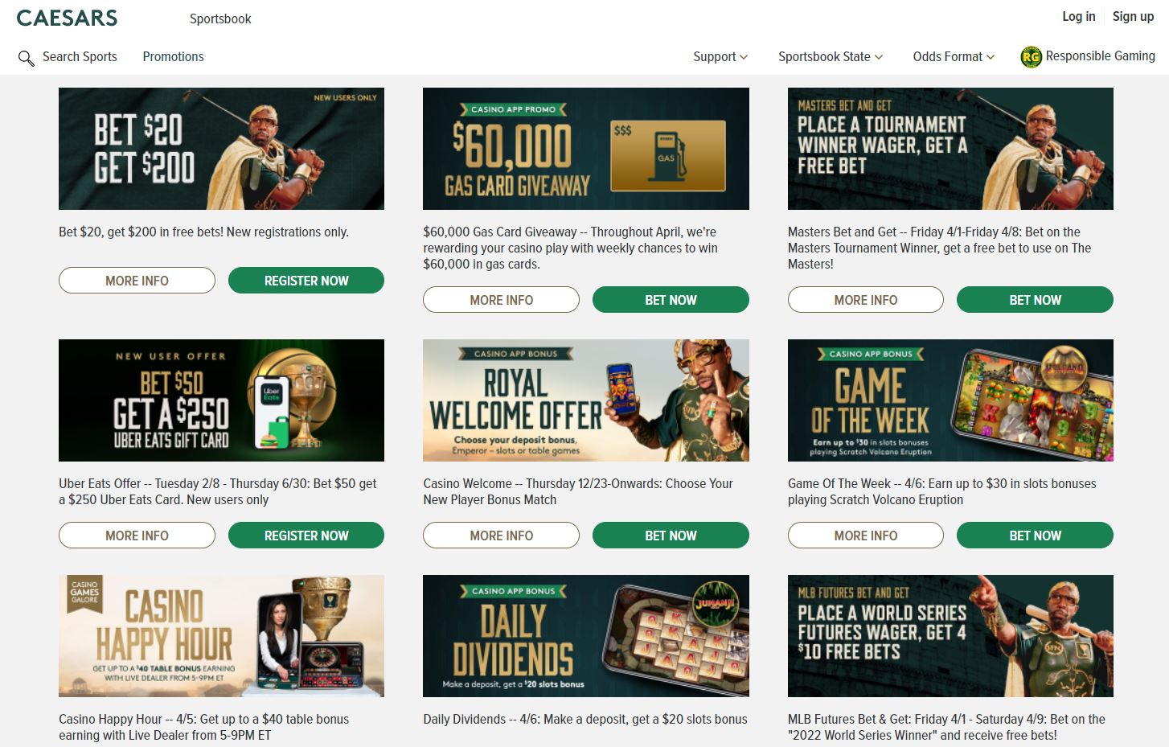Open the $60,000 Gas Card Giveaway banner
The height and width of the screenshot is (747, 1169).
click(x=586, y=149)
